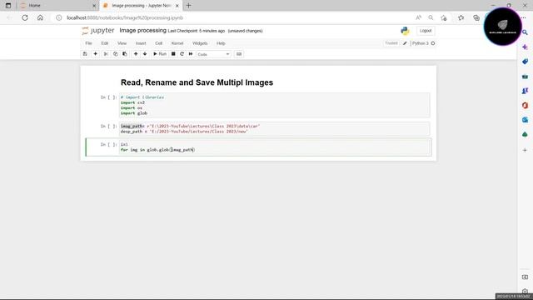
Task: Add a sidebar app with plus icon
Action: pos(525,150)
